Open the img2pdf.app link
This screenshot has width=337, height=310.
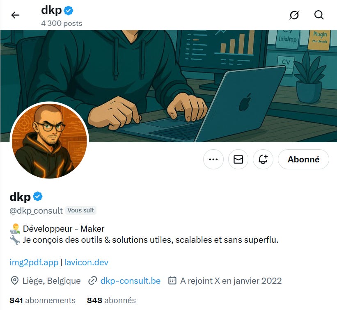coord(34,262)
